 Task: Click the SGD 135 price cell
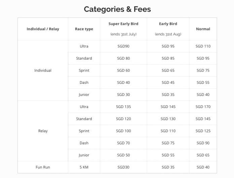click(123, 107)
